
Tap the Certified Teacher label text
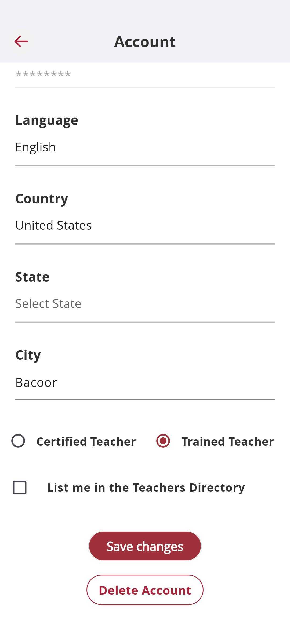coord(86,442)
